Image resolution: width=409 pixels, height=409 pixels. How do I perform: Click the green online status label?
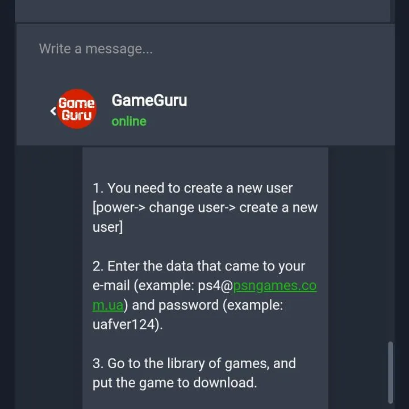click(129, 122)
